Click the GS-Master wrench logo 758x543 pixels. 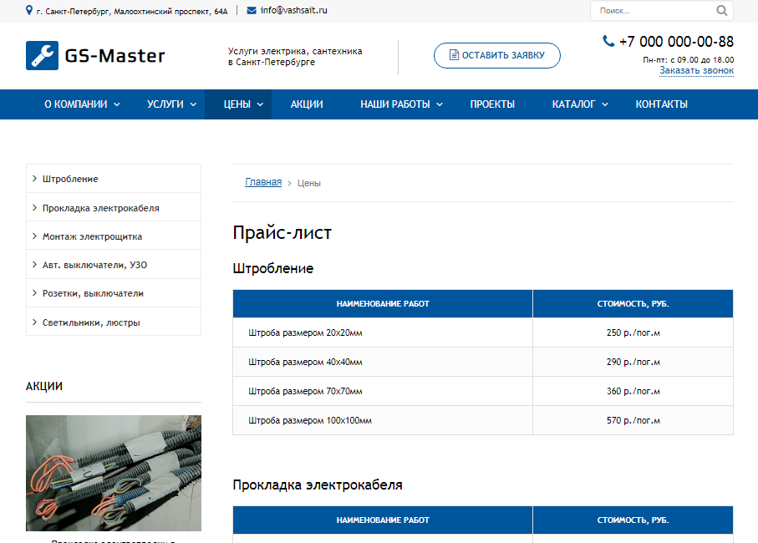click(x=42, y=56)
